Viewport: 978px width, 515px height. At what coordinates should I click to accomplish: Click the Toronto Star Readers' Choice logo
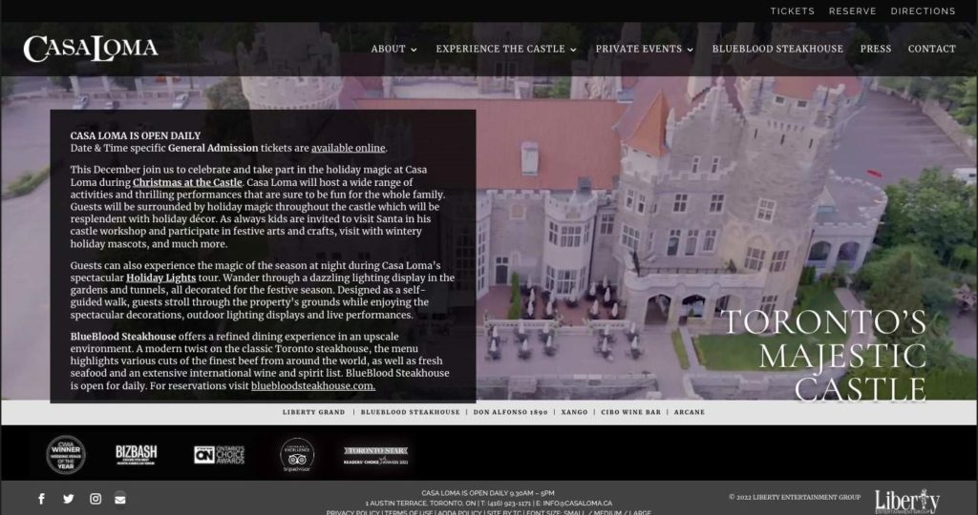tap(376, 455)
